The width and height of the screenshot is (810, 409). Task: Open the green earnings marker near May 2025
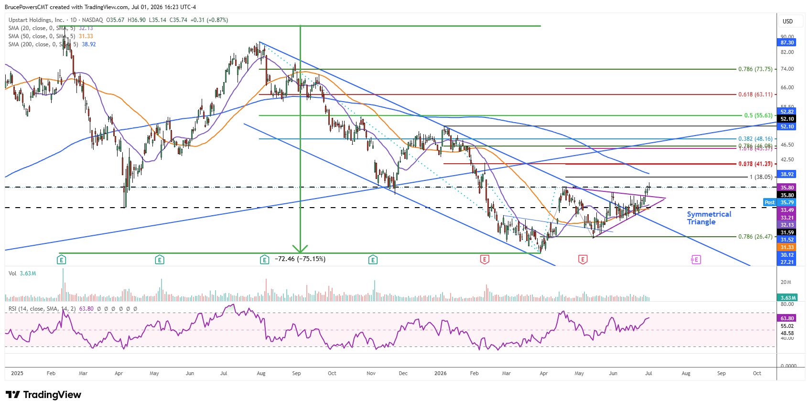point(160,260)
